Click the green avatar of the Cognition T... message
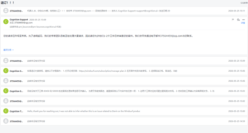248x133 pixels. 6,111
